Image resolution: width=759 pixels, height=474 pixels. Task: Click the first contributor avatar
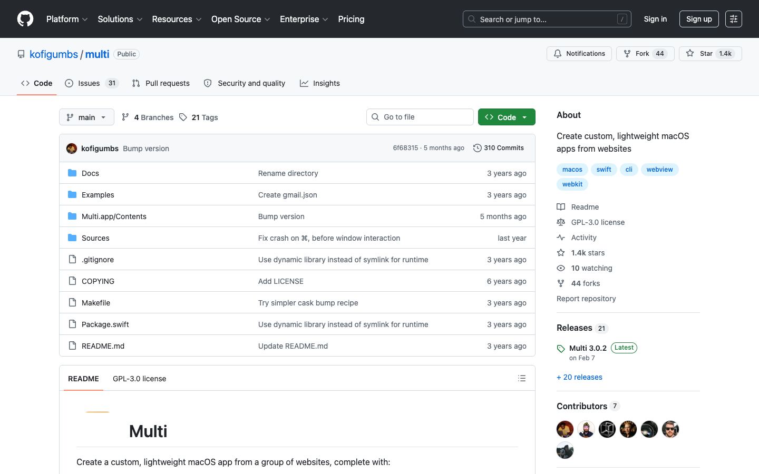point(565,429)
